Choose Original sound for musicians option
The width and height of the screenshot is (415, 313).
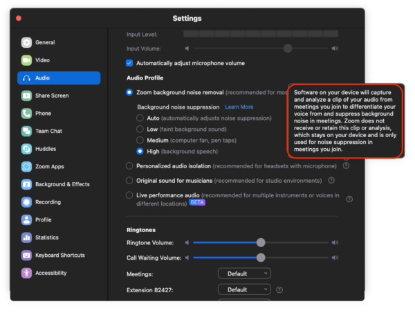[x=130, y=180]
